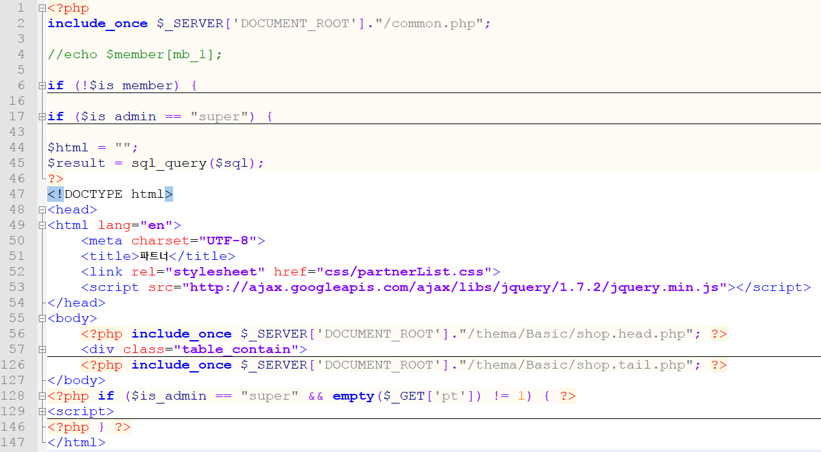Click the closing </body> tag

(77, 380)
